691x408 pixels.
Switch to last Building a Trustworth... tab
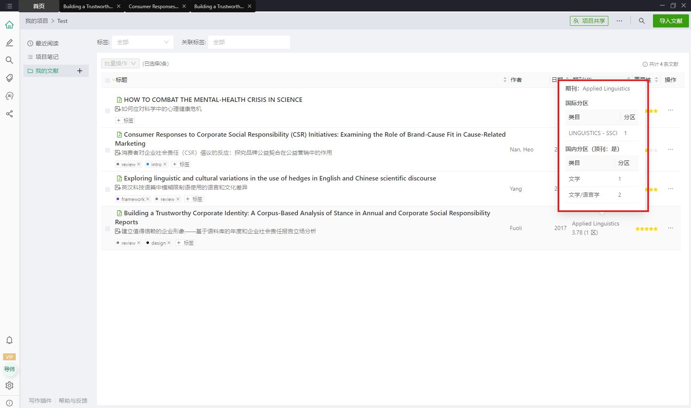tap(219, 6)
